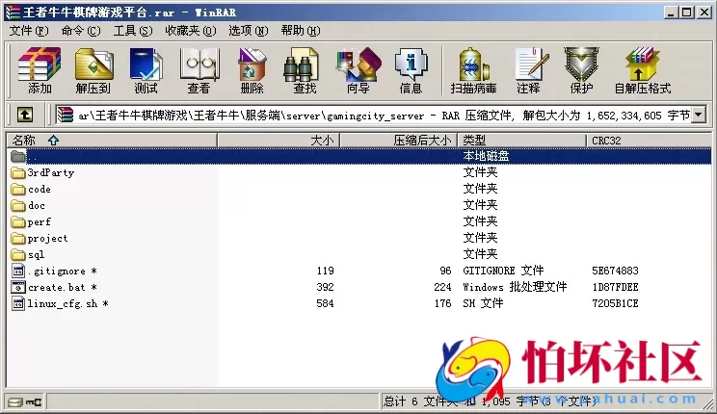Click the sql folder icon
717x414 pixels.
[x=18, y=254]
